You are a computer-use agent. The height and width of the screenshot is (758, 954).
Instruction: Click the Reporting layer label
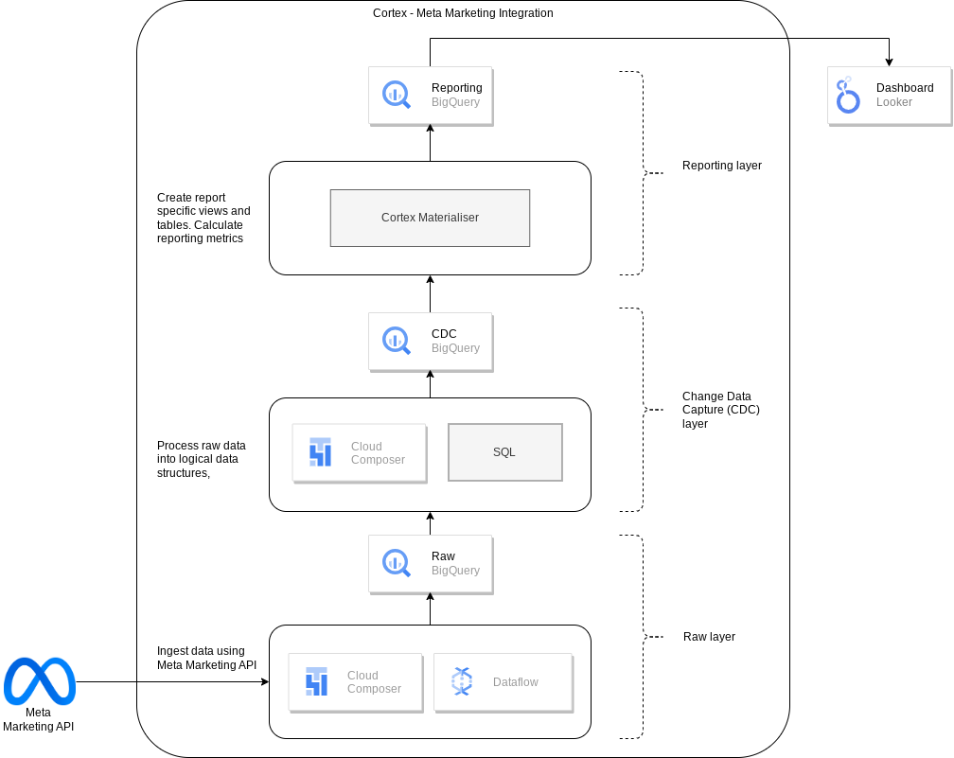point(722,165)
